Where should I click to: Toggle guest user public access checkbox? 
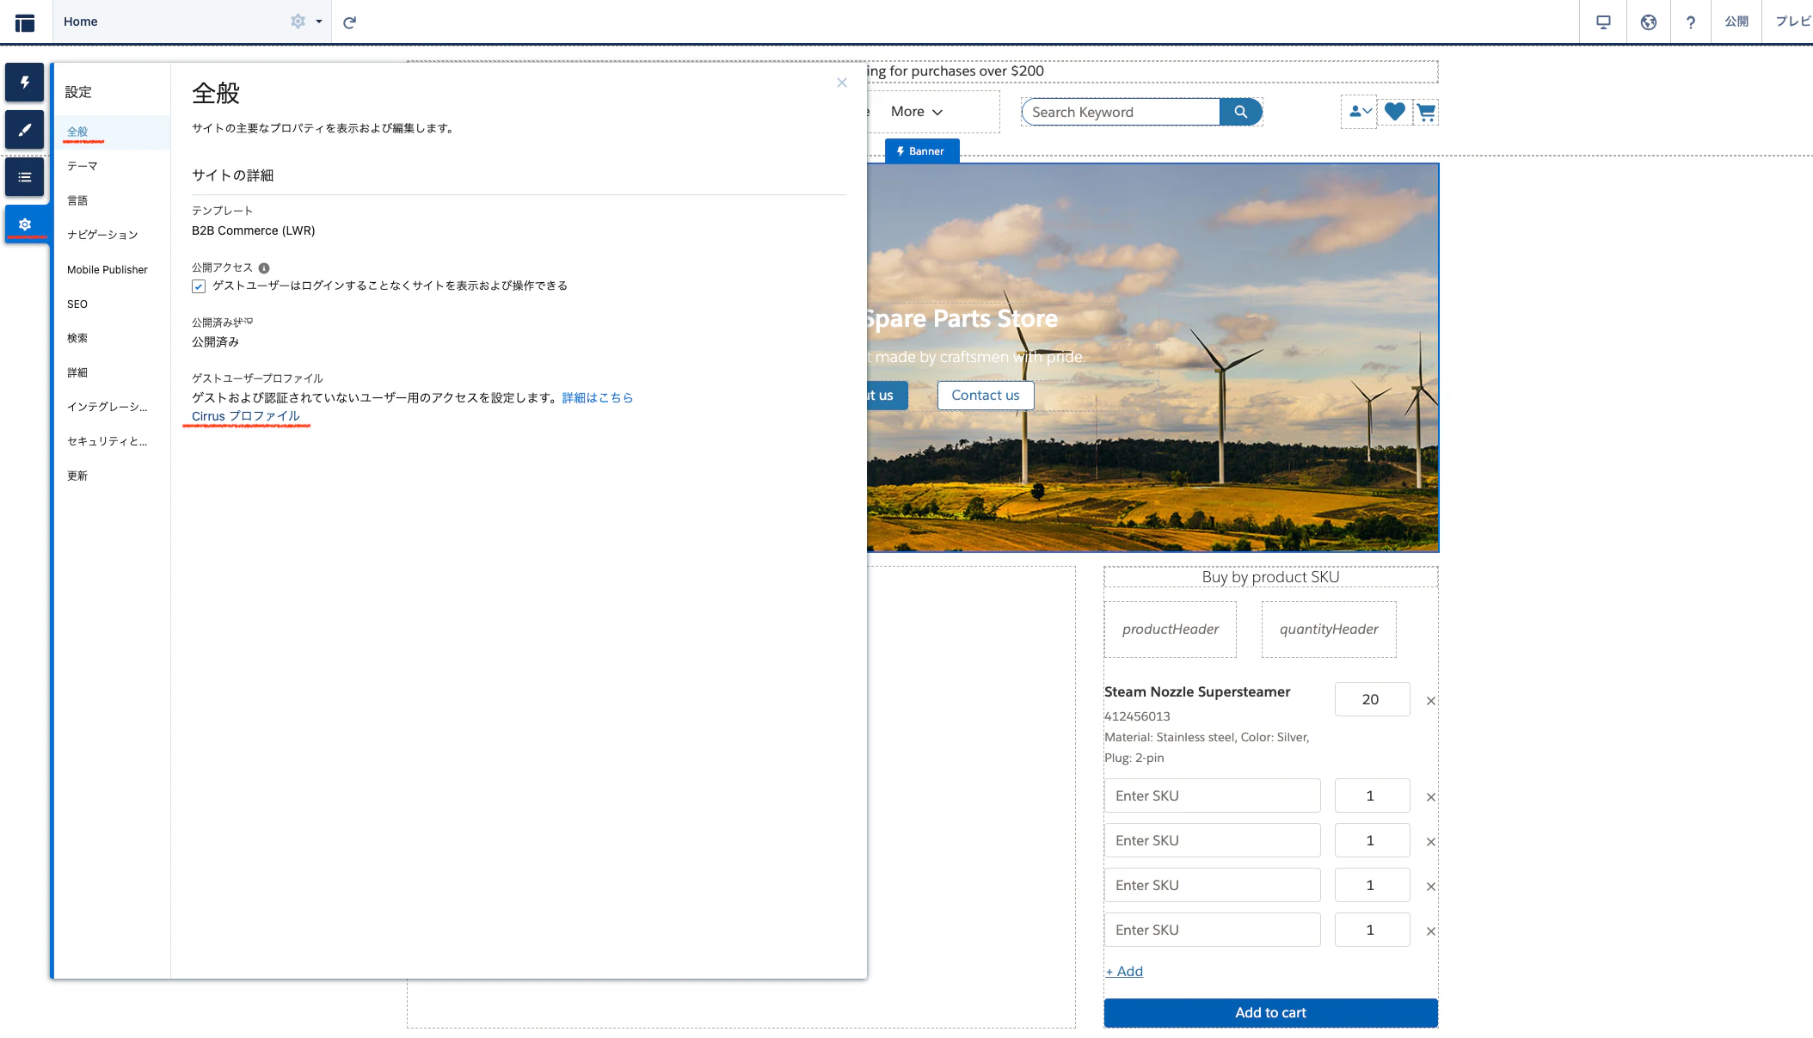pos(199,286)
